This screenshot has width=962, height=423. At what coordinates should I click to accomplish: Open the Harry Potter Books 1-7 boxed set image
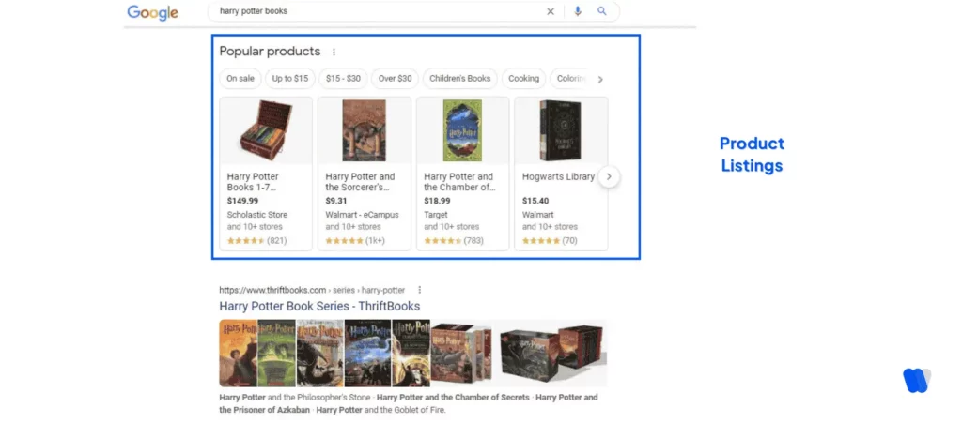point(266,130)
